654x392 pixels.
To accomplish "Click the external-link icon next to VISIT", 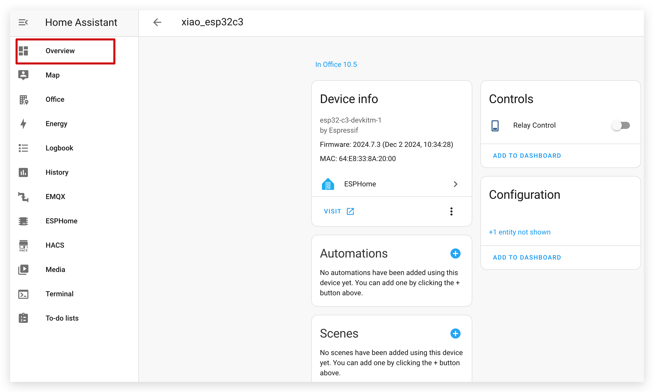I will point(350,211).
